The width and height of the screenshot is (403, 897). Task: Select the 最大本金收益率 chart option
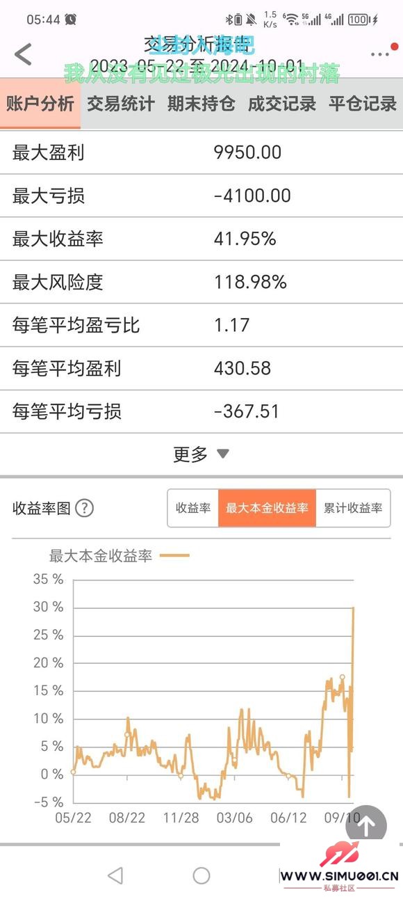[267, 508]
